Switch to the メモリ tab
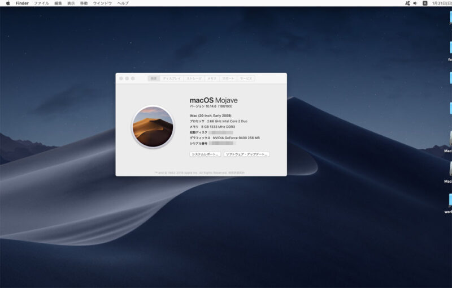452x288 pixels. pyautogui.click(x=212, y=79)
